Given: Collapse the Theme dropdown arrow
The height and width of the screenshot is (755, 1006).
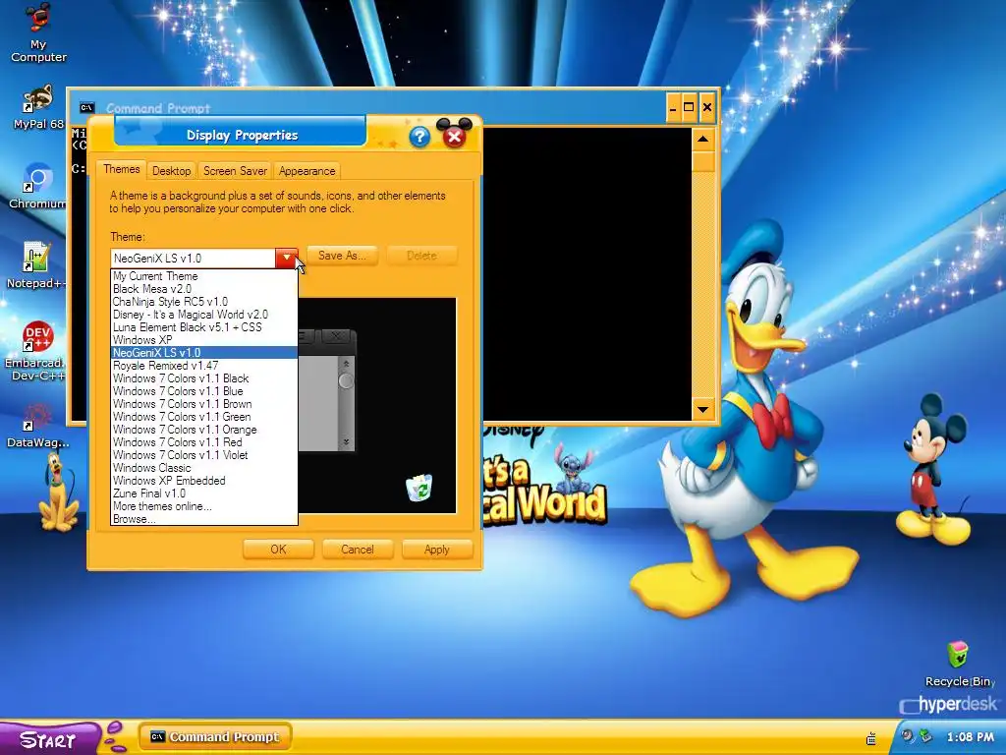Looking at the screenshot, I should 287,259.
